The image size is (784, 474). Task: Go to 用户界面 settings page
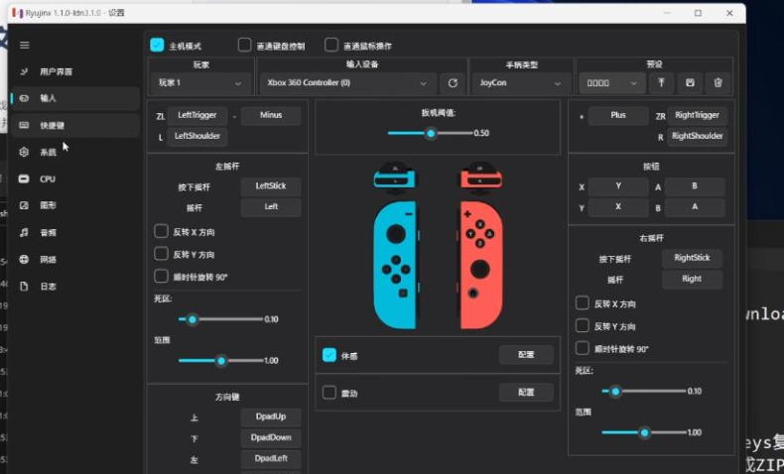(x=75, y=71)
